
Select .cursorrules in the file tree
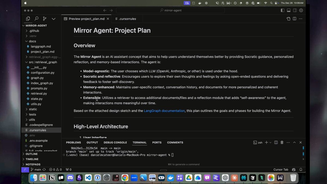pyautogui.click(x=41, y=130)
